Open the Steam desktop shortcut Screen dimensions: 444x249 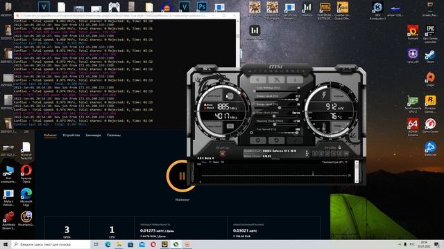pyautogui.click(x=430, y=56)
